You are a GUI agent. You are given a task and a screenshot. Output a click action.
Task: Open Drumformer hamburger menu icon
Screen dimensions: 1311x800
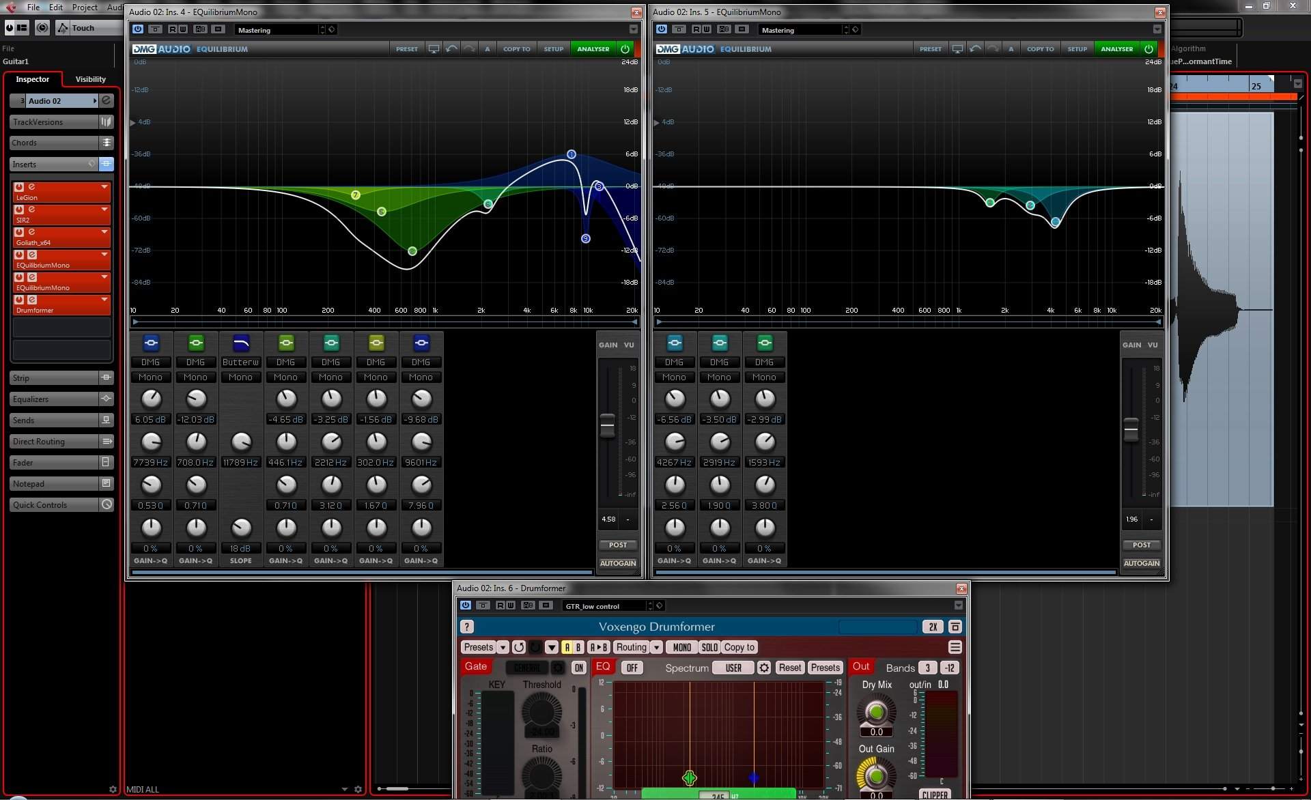tap(955, 647)
